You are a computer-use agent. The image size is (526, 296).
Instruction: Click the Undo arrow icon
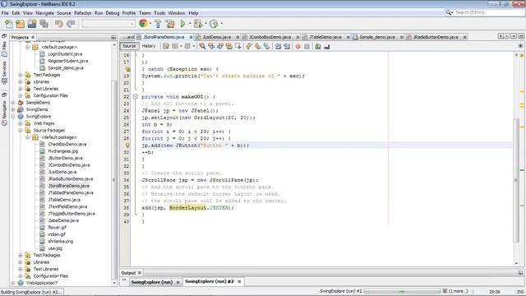59,24
